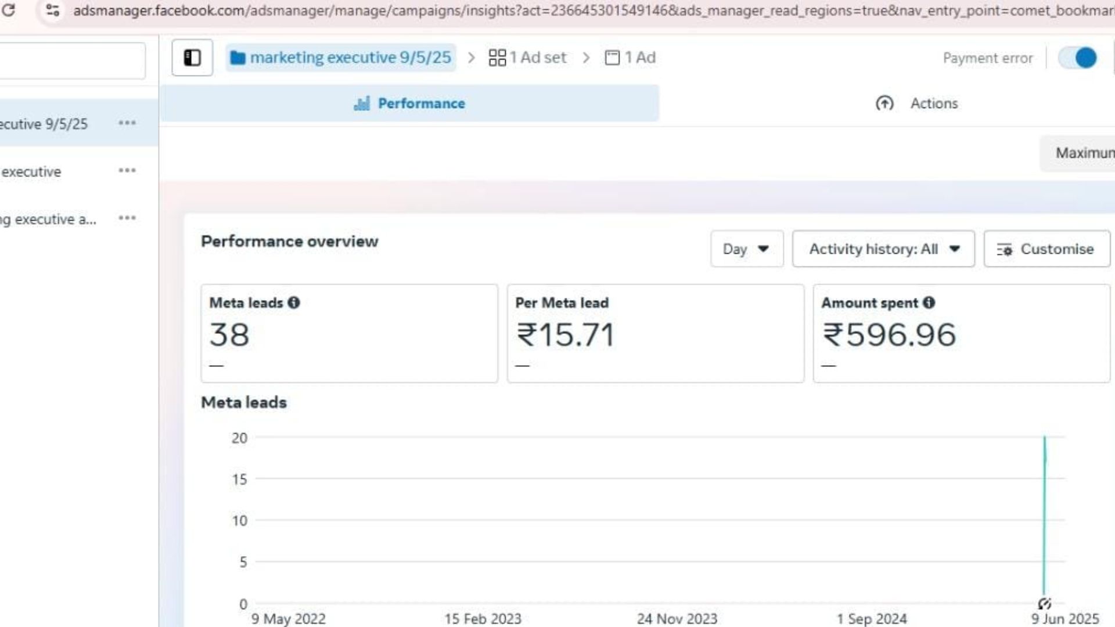Screen dimensions: 1115x627
Task: Open the Day granularity dropdown
Action: coord(747,249)
